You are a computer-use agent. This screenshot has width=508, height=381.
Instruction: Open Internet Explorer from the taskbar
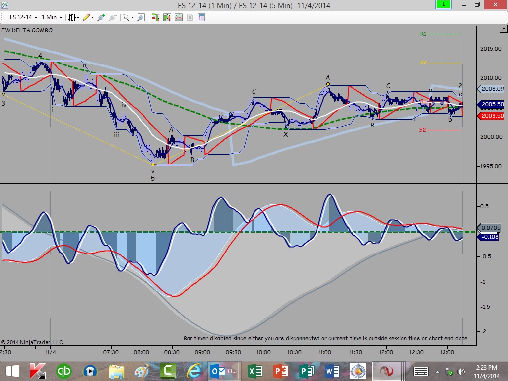click(194, 371)
